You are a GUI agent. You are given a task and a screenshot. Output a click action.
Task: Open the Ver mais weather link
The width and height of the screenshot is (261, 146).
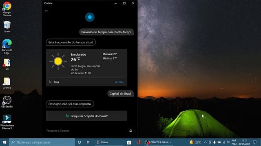119,82
